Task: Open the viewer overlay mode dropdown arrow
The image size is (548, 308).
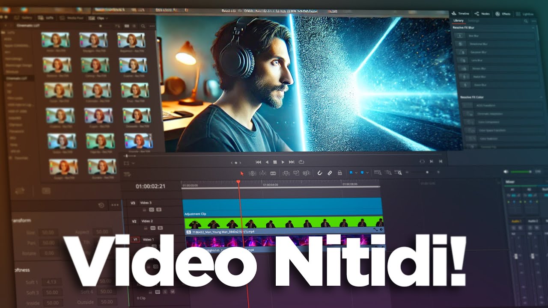Action: (x=133, y=163)
